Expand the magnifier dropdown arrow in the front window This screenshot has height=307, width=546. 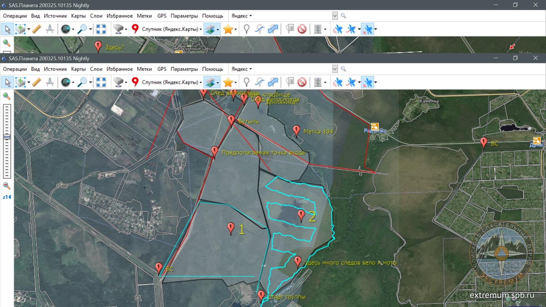(x=90, y=82)
